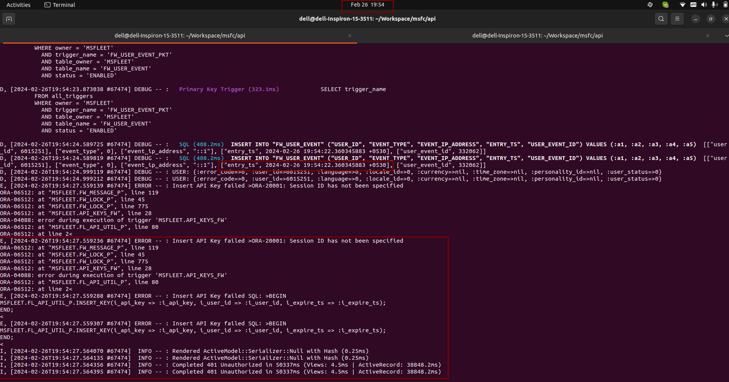Open the Wi-Fi network indicator
This screenshot has width=729, height=382.
point(682,5)
